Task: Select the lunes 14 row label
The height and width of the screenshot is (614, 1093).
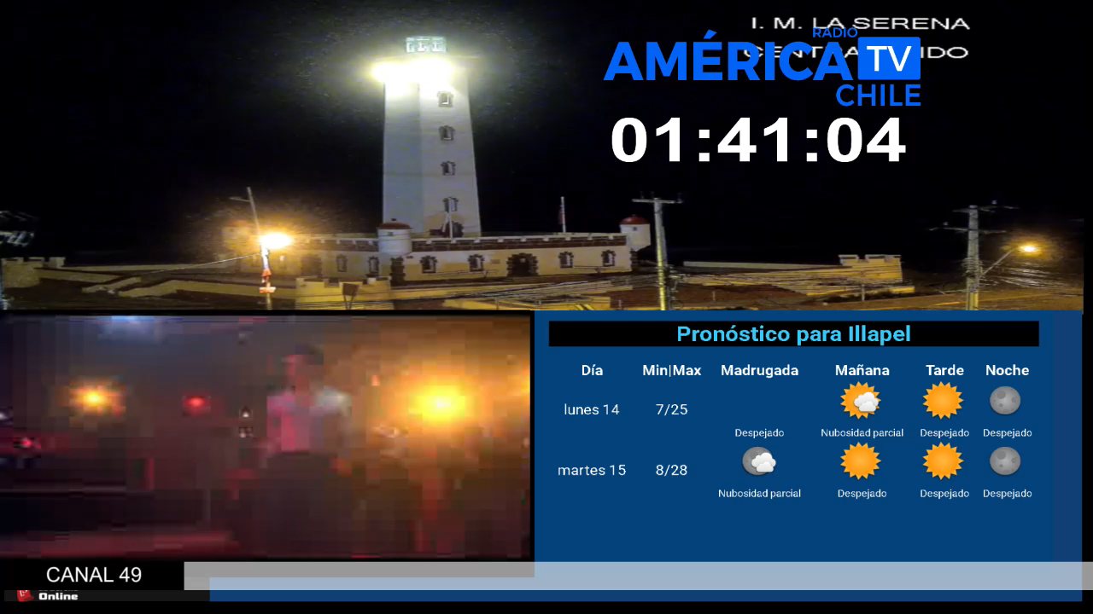Action: coord(592,409)
